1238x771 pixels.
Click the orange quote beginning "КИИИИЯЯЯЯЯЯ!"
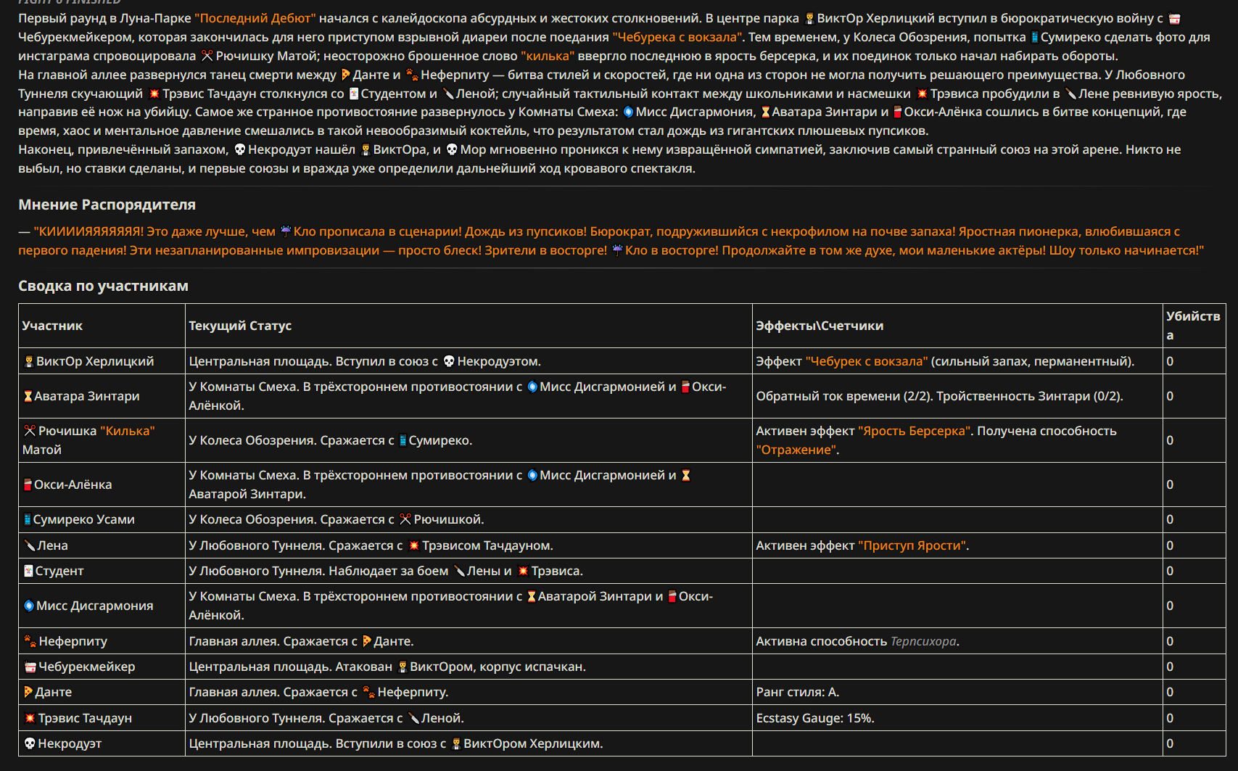tap(611, 241)
